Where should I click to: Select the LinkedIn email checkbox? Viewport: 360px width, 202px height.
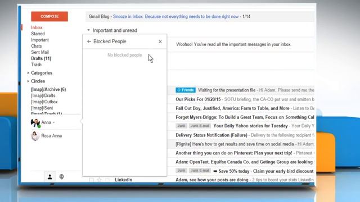91,180
